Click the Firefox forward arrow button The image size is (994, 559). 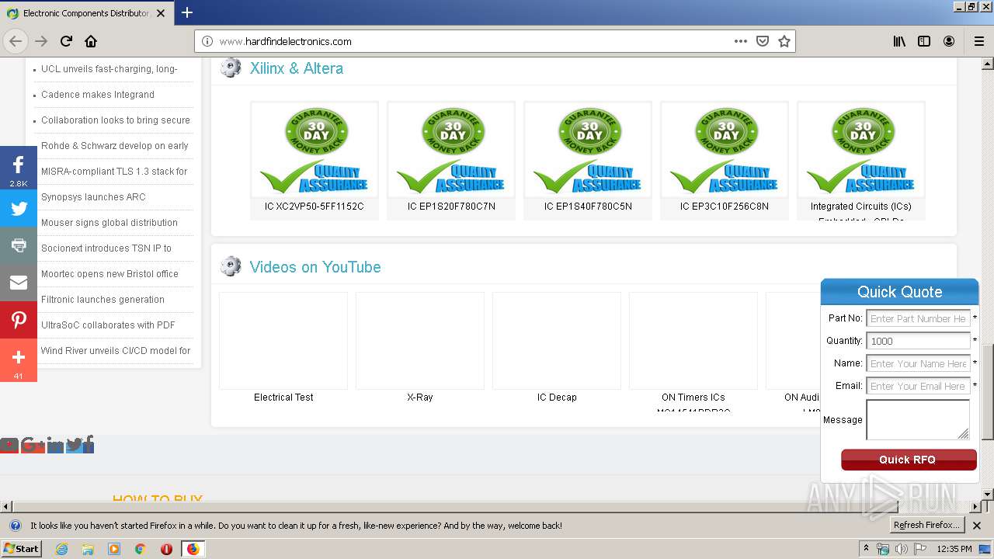(41, 41)
